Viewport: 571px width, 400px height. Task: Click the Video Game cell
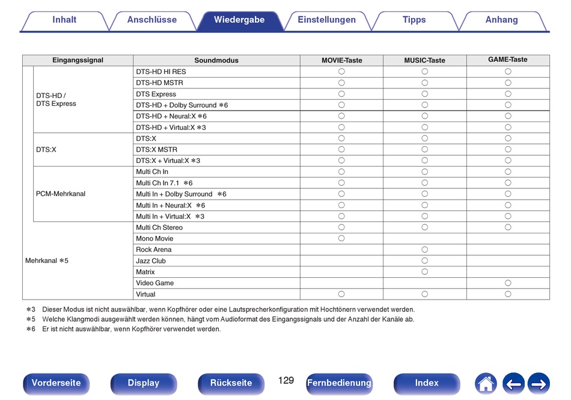point(216,283)
